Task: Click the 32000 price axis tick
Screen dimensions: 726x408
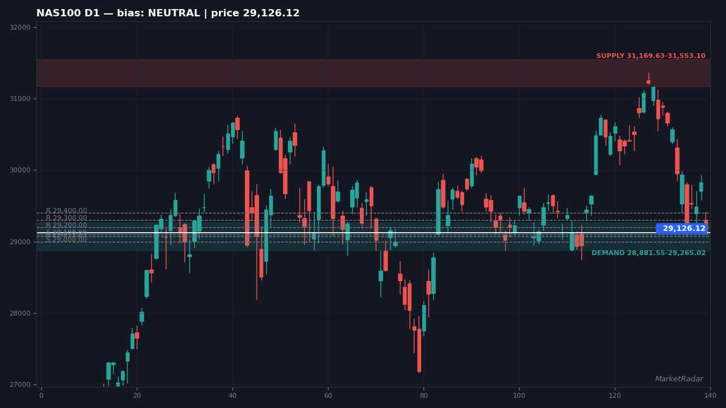Action: click(x=20, y=28)
